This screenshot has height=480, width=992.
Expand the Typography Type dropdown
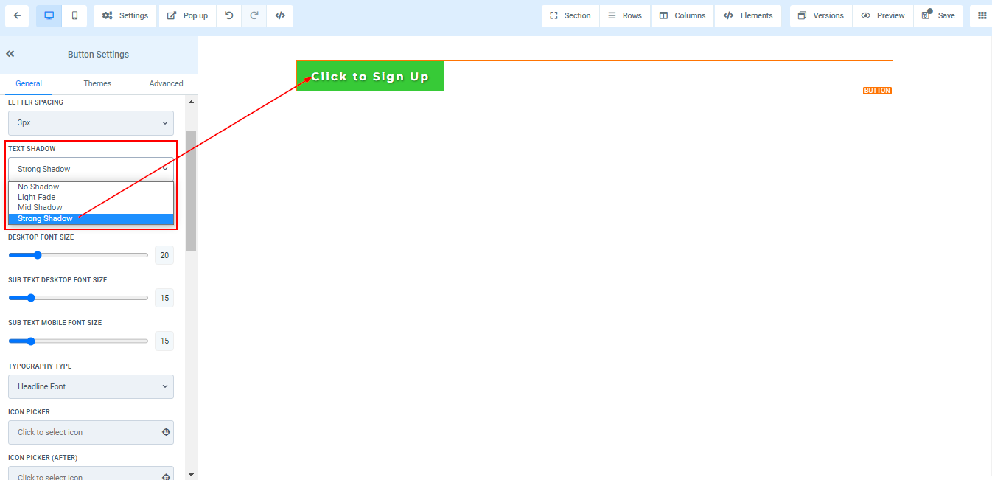click(x=91, y=386)
